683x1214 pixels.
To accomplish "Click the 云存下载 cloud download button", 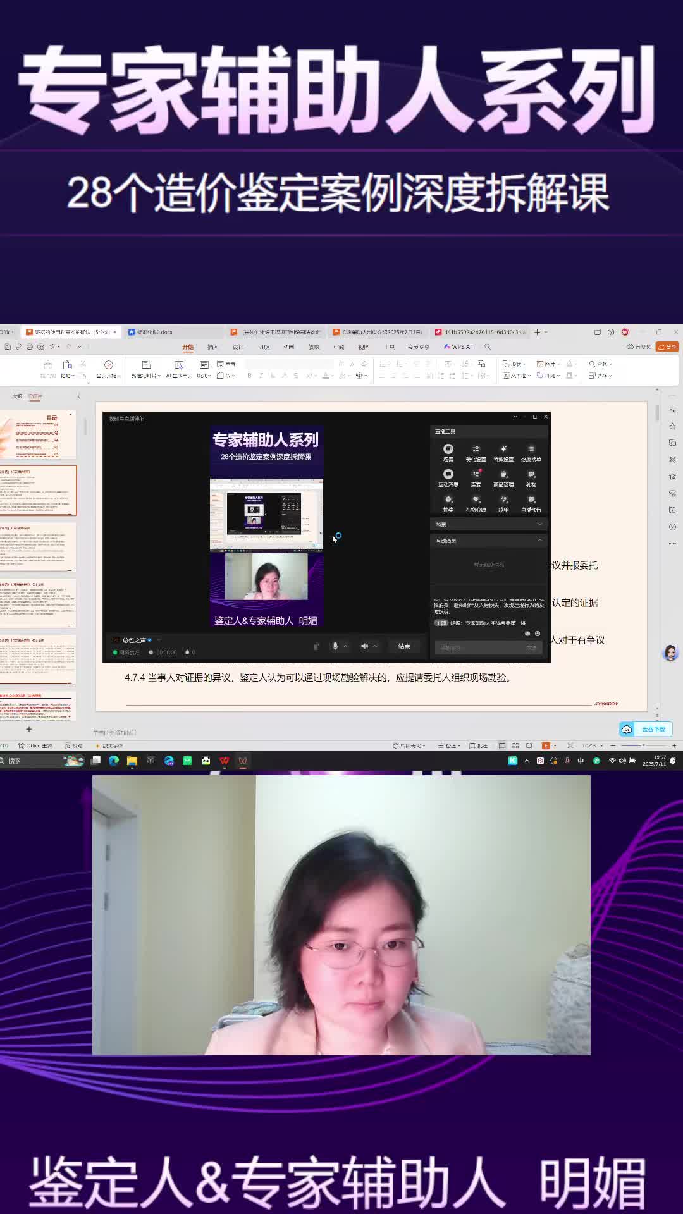I will (x=646, y=729).
